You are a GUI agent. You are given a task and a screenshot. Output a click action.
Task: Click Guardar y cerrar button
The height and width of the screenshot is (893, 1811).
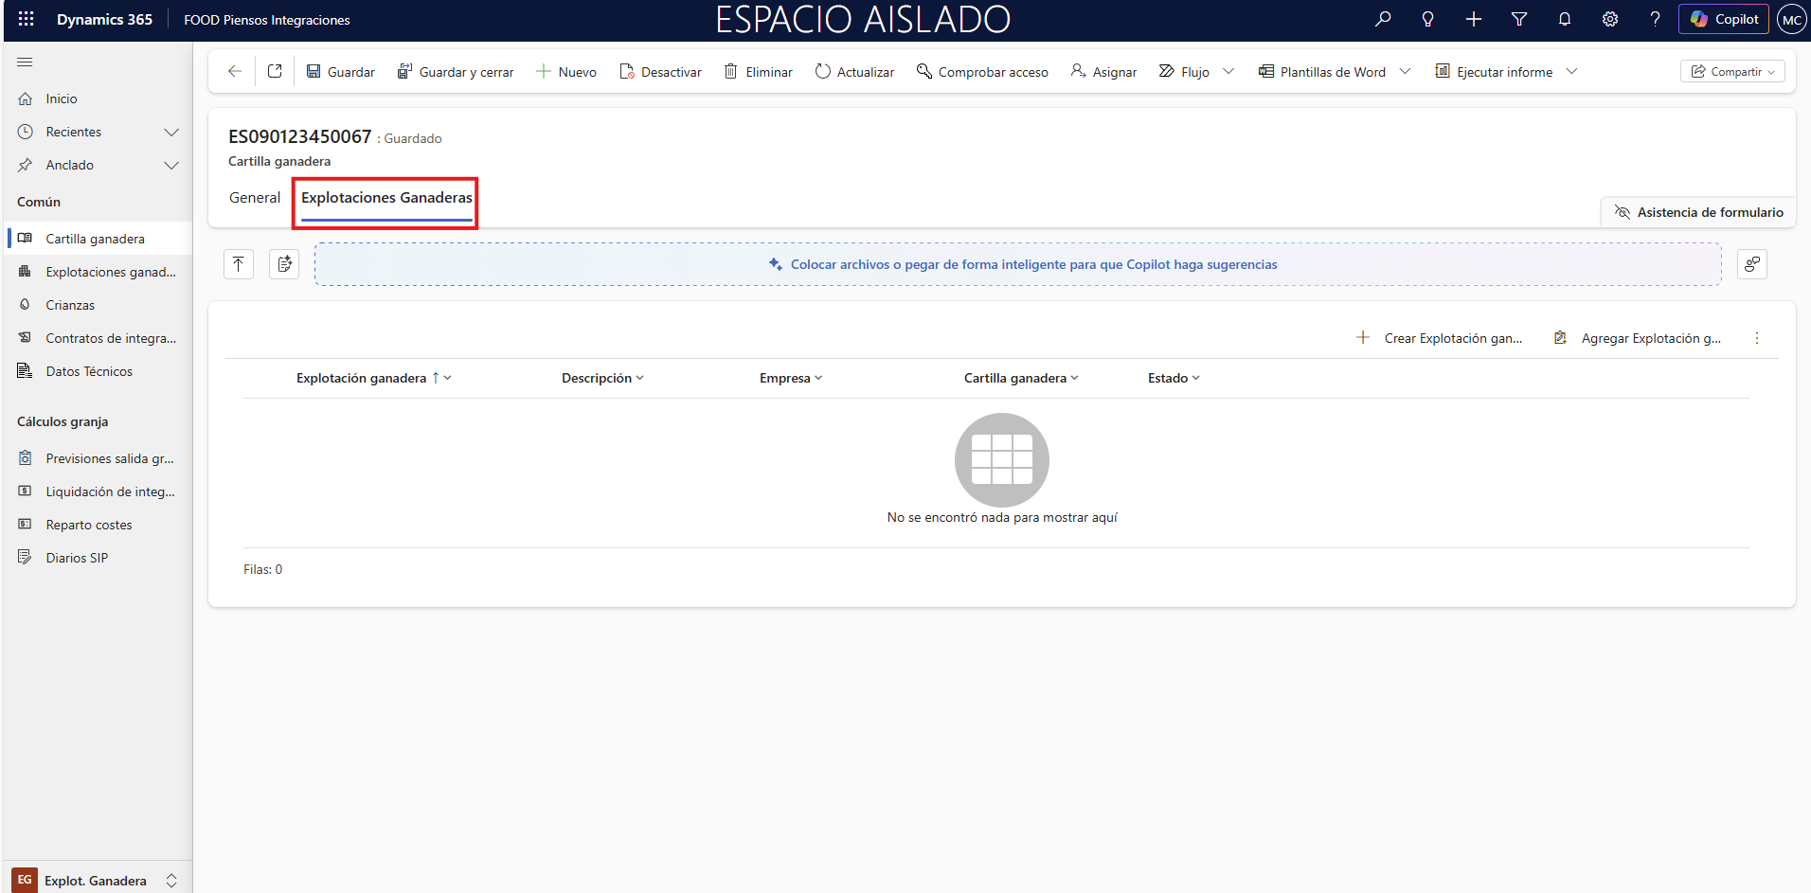pyautogui.click(x=456, y=72)
